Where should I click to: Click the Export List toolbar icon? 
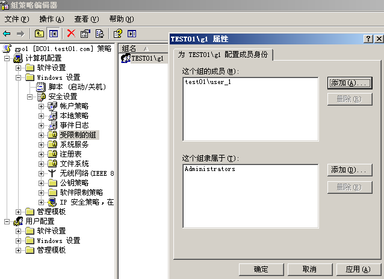(99, 34)
